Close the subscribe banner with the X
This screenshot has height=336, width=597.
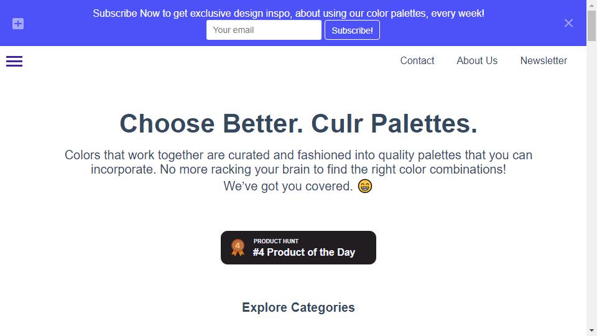pyautogui.click(x=568, y=23)
